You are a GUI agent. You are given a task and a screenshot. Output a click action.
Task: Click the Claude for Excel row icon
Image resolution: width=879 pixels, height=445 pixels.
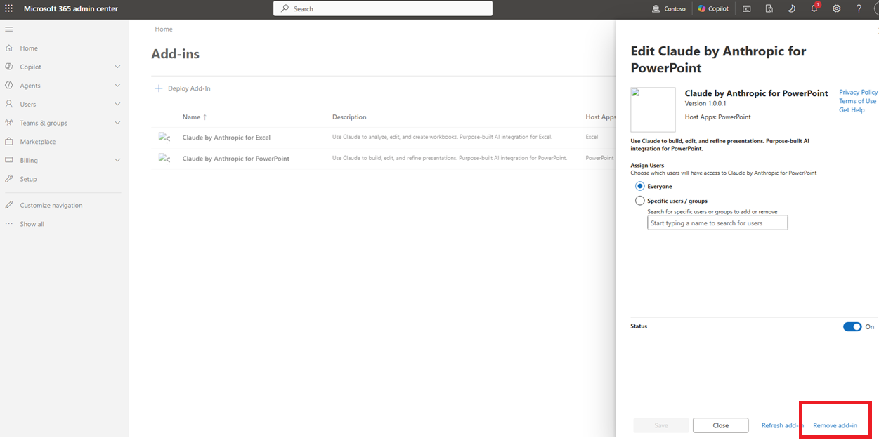pyautogui.click(x=165, y=138)
